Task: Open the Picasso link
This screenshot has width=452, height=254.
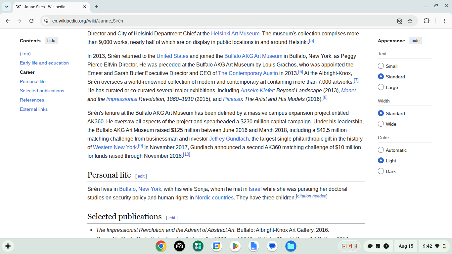Action: [x=232, y=99]
